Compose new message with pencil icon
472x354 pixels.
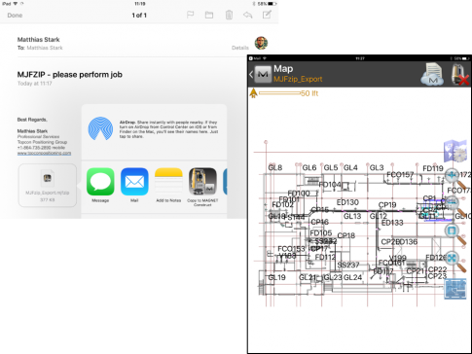(267, 15)
